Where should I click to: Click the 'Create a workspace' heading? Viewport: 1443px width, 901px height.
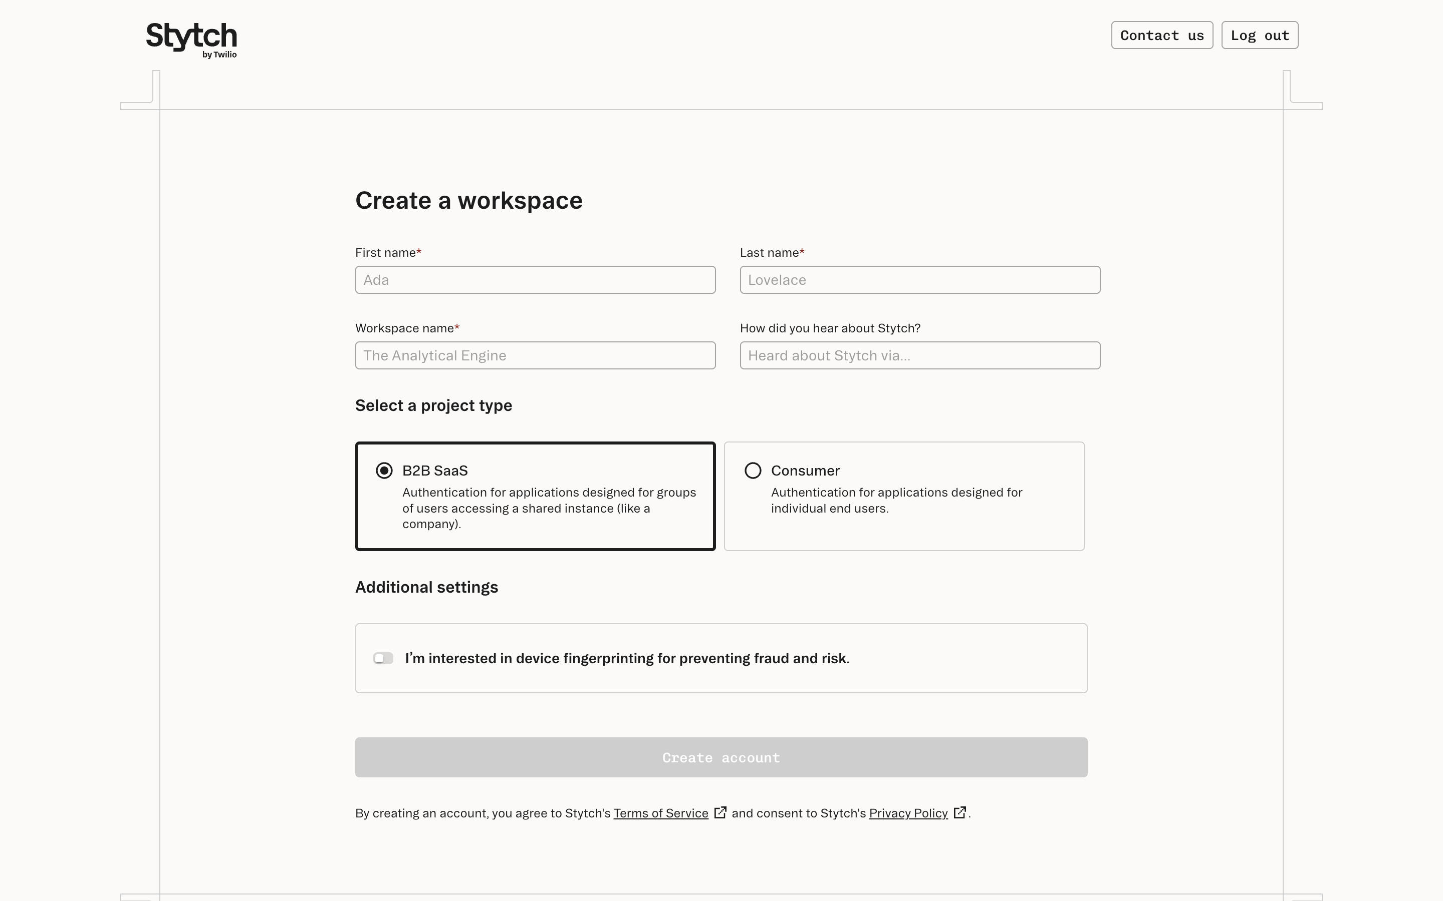pyautogui.click(x=468, y=200)
